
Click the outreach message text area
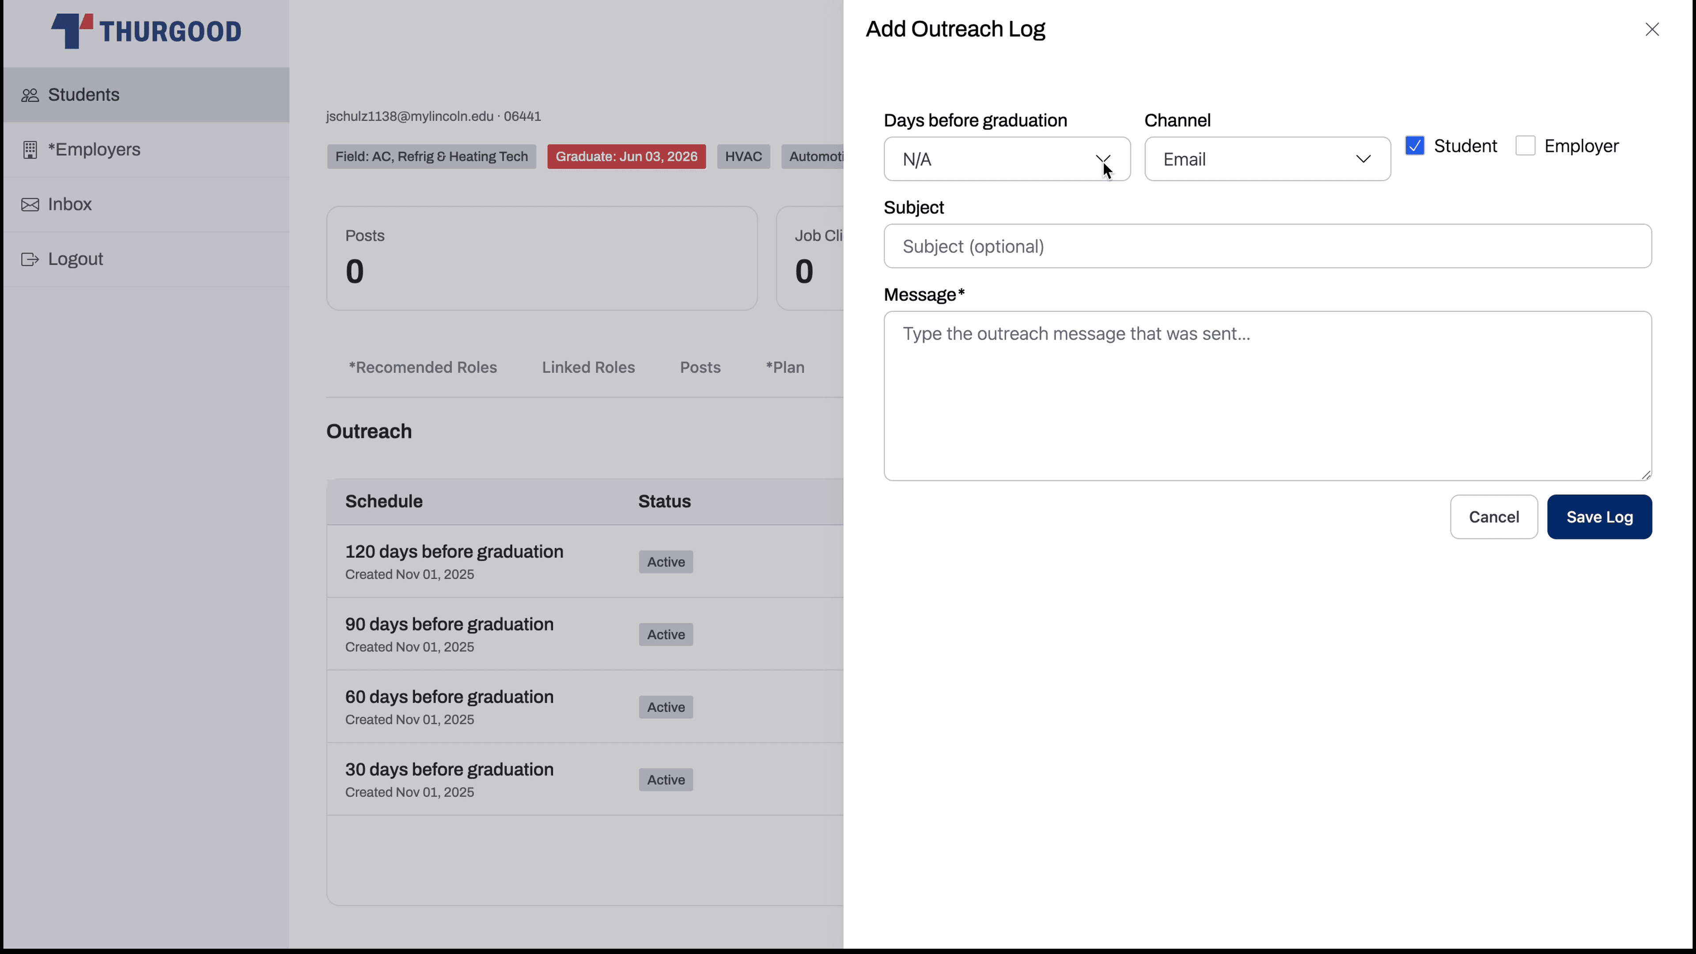pyautogui.click(x=1267, y=395)
